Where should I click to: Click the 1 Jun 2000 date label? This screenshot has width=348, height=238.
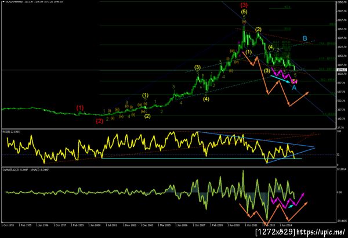[95, 225]
